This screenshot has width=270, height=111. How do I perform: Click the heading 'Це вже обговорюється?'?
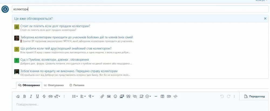tap(33, 19)
